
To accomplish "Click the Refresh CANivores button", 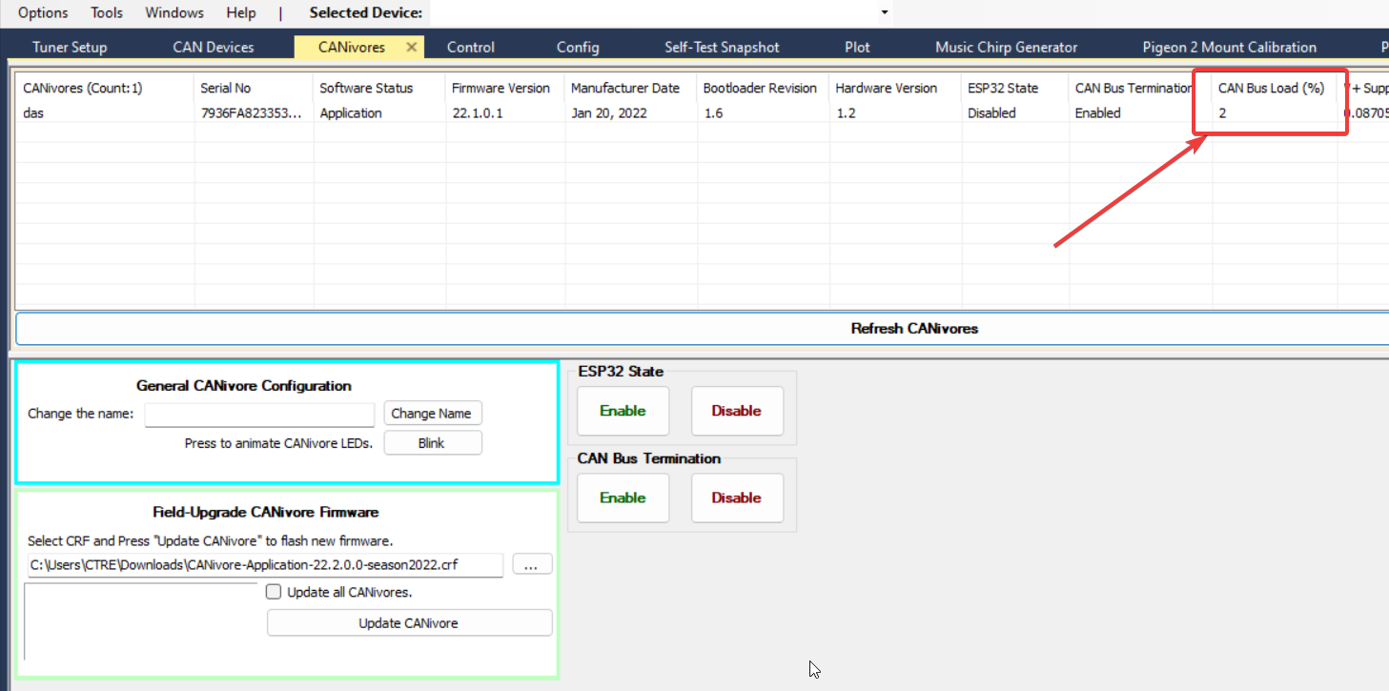I will pos(703,328).
